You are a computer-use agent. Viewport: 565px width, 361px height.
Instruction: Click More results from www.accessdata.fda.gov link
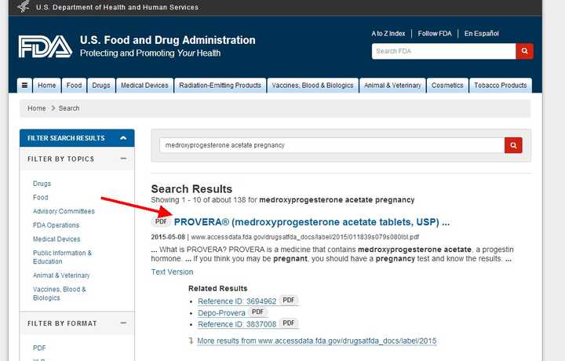pyautogui.click(x=317, y=341)
